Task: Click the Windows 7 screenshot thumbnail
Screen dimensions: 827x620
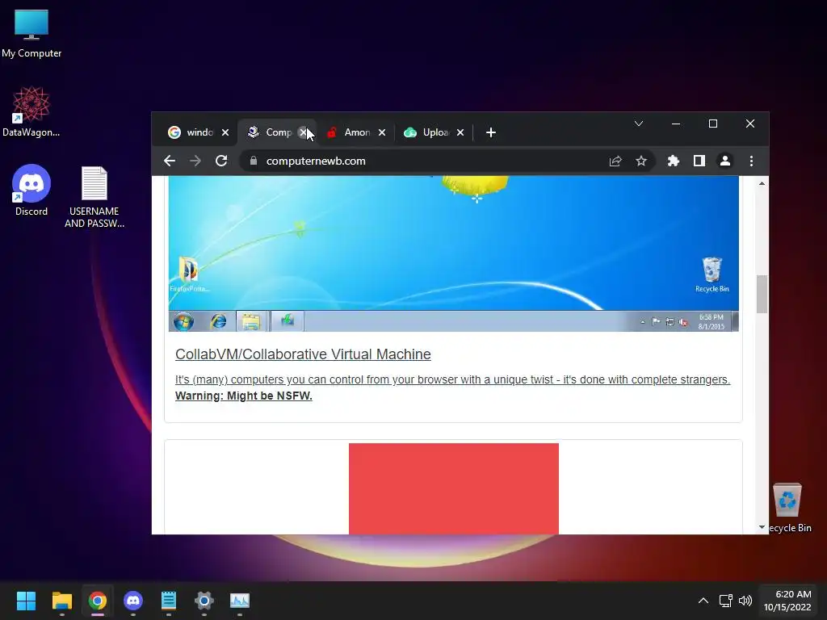Action: pyautogui.click(x=454, y=253)
